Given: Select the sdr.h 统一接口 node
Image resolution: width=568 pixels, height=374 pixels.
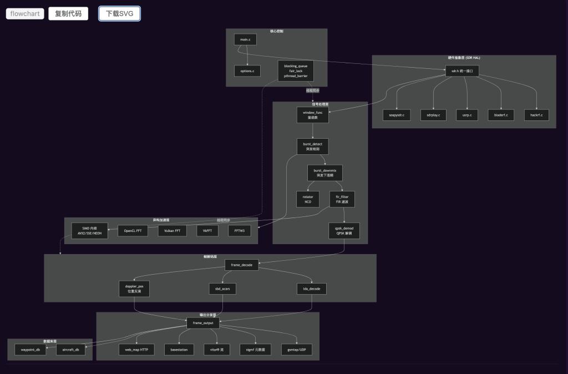Looking at the screenshot, I should (462, 71).
